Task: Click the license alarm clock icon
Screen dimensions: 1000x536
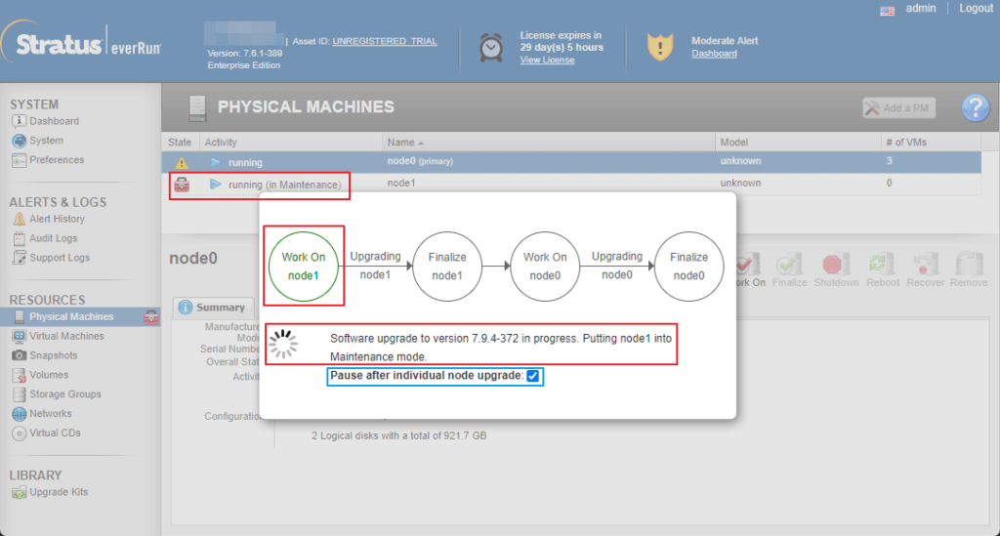Action: (x=491, y=48)
